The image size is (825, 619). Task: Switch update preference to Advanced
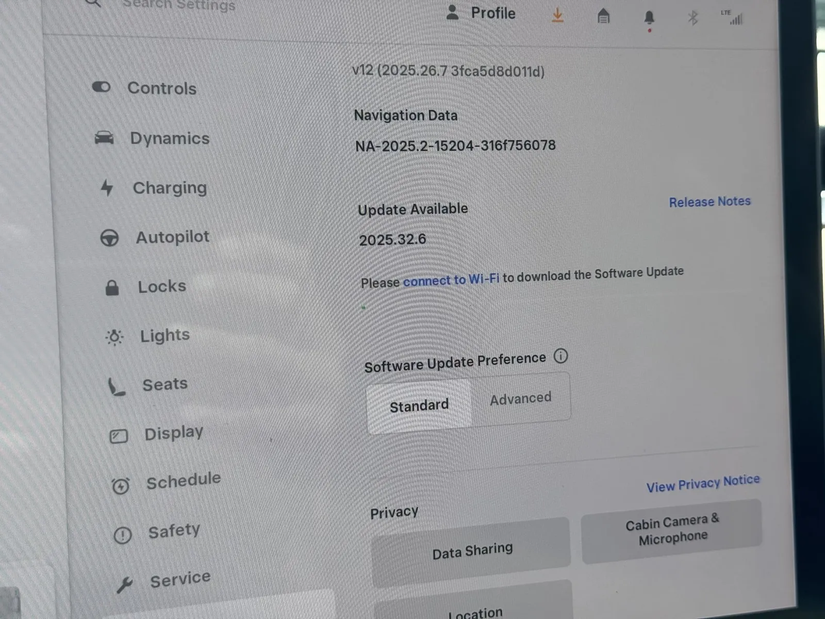click(x=520, y=399)
